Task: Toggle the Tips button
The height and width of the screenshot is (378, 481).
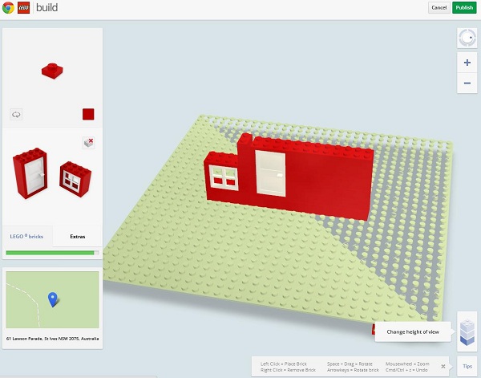Action: (467, 366)
